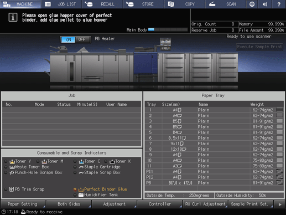
Task: Click the Staple Scrap Box icon
Action: (x=81, y=173)
